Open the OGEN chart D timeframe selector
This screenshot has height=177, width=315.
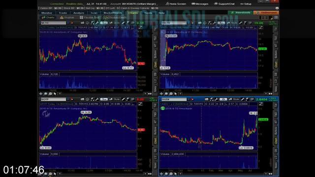[x=223, y=99]
